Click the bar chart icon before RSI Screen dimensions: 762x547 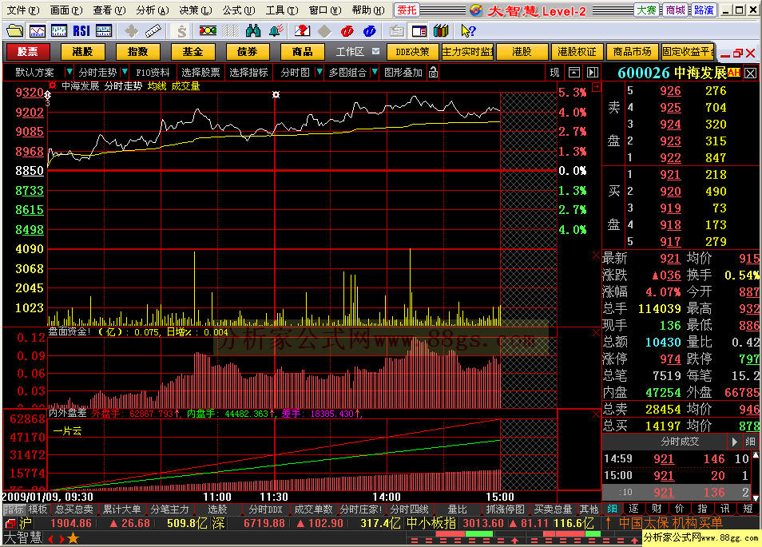coord(59,31)
